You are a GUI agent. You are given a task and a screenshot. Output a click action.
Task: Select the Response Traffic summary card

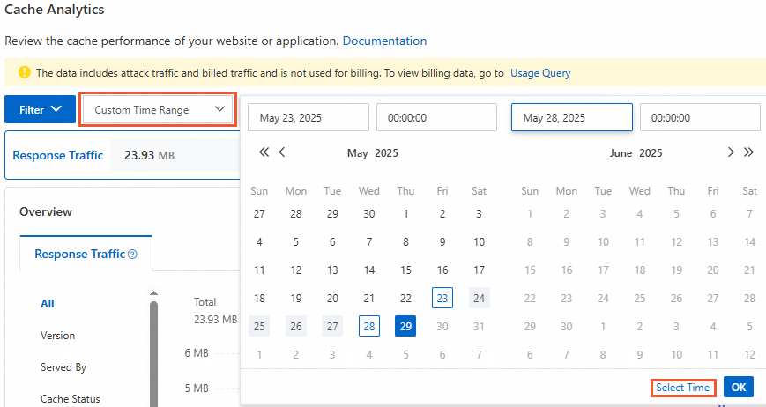tap(123, 155)
